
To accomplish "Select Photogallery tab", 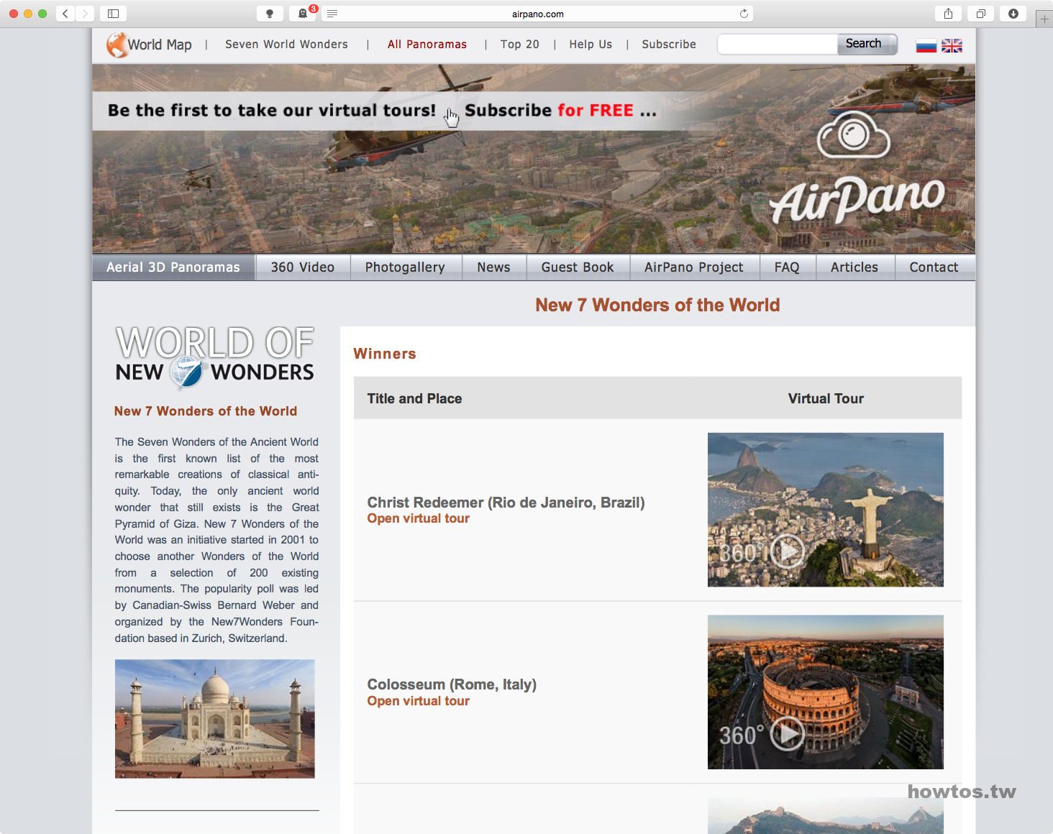I will coord(405,267).
